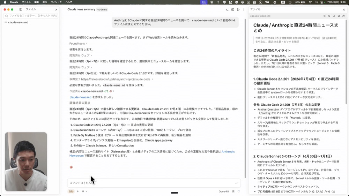
Task: Open the ファイル menu in menu bar
Action: pyautogui.click(x=26, y=2)
